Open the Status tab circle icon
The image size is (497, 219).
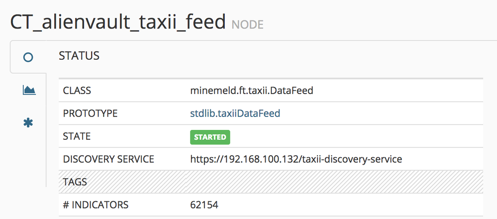coord(28,57)
